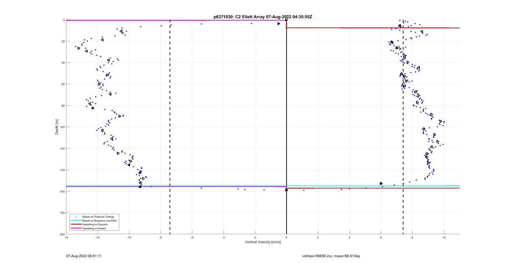Click x-axis tick label '-12'

tap(97, 238)
